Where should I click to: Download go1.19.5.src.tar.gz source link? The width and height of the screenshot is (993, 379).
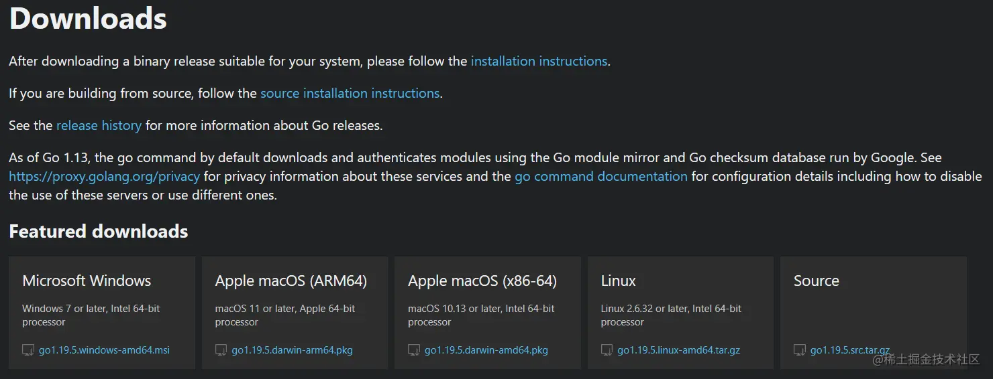tap(849, 350)
